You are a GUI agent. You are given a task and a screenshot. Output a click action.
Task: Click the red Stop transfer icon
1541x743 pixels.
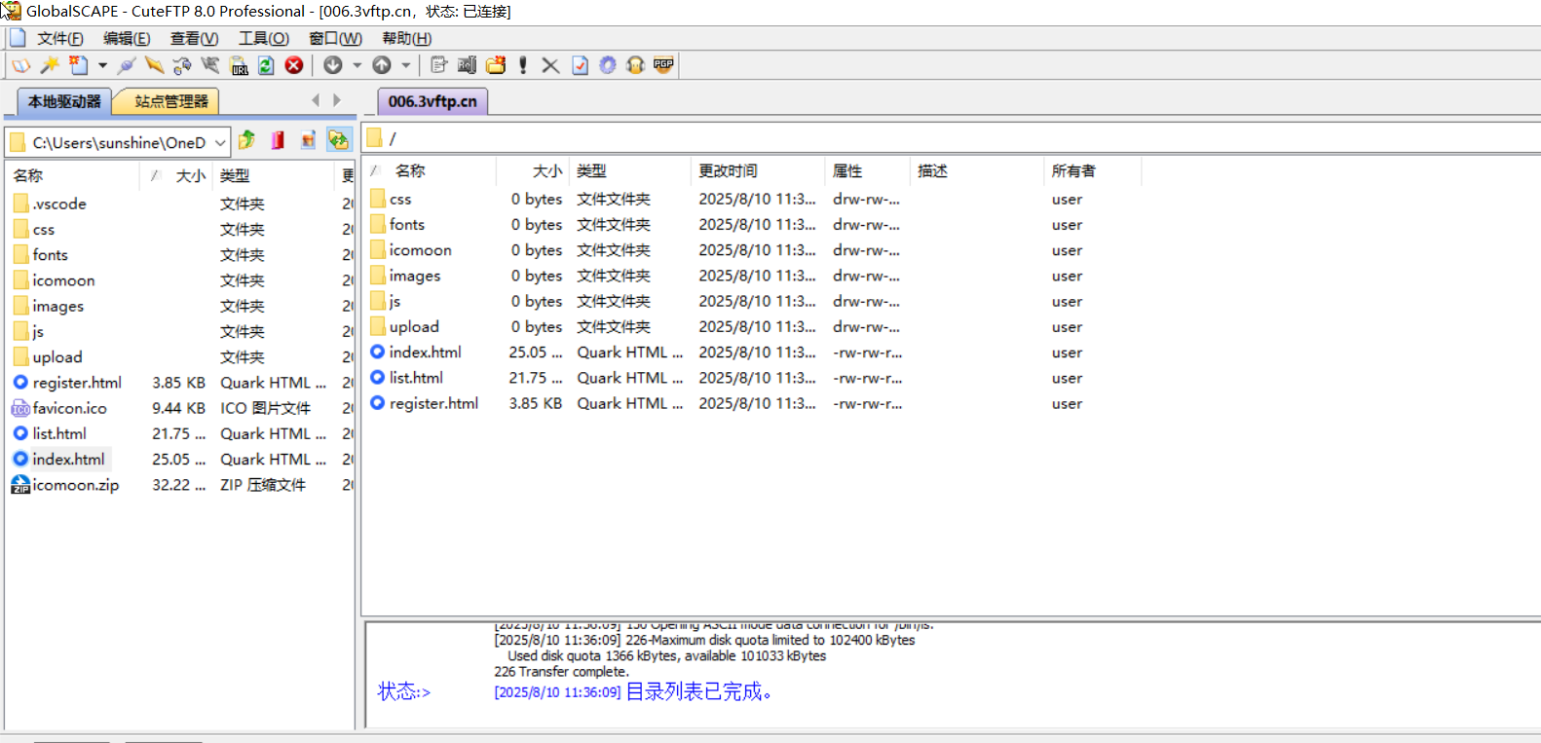tap(294, 65)
